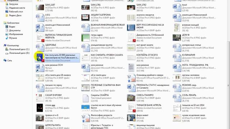Select мое резюме ОСН shortcut icon
Viewport: 230px width, 129px height.
[40, 68]
